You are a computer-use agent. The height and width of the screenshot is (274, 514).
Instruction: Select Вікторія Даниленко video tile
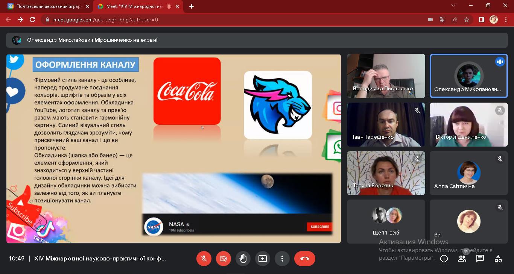(x=469, y=124)
